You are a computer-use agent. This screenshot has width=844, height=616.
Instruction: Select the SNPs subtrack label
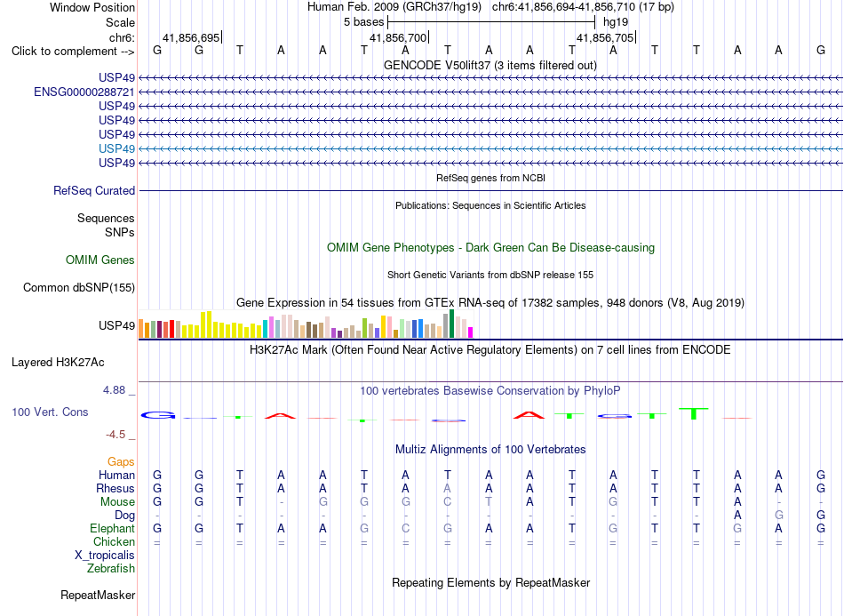pos(120,232)
